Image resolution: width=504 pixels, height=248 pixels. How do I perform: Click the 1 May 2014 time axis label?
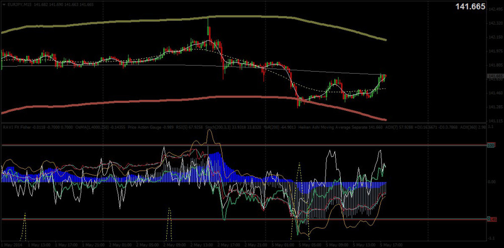click(11, 244)
